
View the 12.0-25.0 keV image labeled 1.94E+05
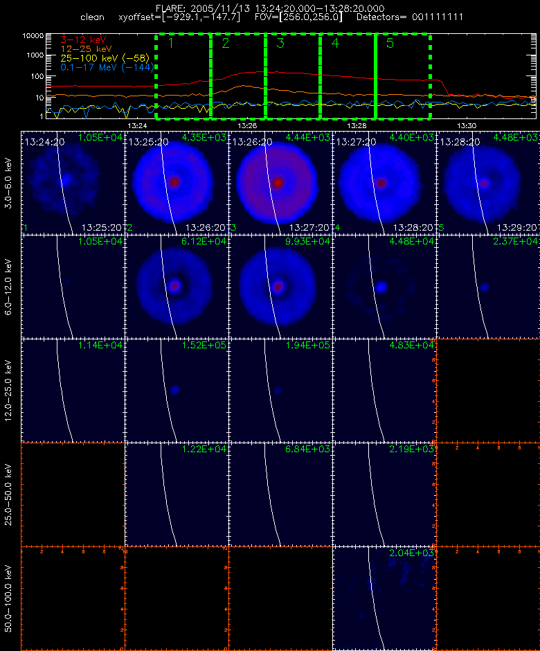(x=280, y=391)
